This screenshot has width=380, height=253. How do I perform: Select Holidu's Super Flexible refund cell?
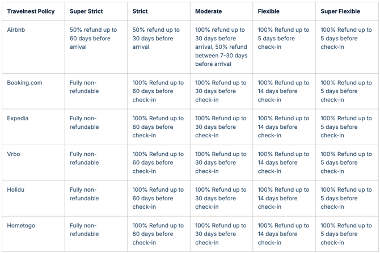pyautogui.click(x=346, y=199)
